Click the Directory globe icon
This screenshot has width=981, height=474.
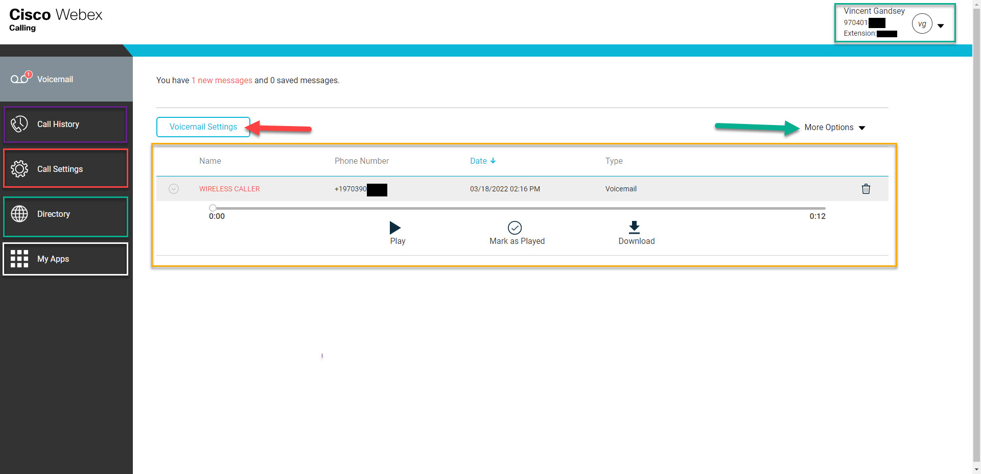click(19, 214)
